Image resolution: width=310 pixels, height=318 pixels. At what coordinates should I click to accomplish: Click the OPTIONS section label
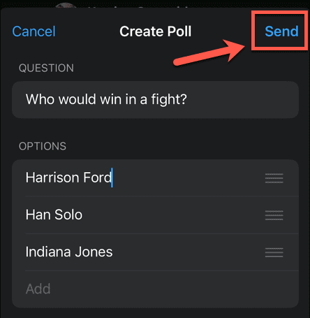pos(43,146)
